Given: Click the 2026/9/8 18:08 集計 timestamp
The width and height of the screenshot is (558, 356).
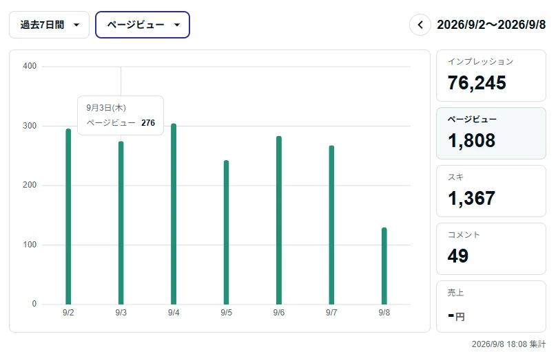Looking at the screenshot, I should coord(508,344).
